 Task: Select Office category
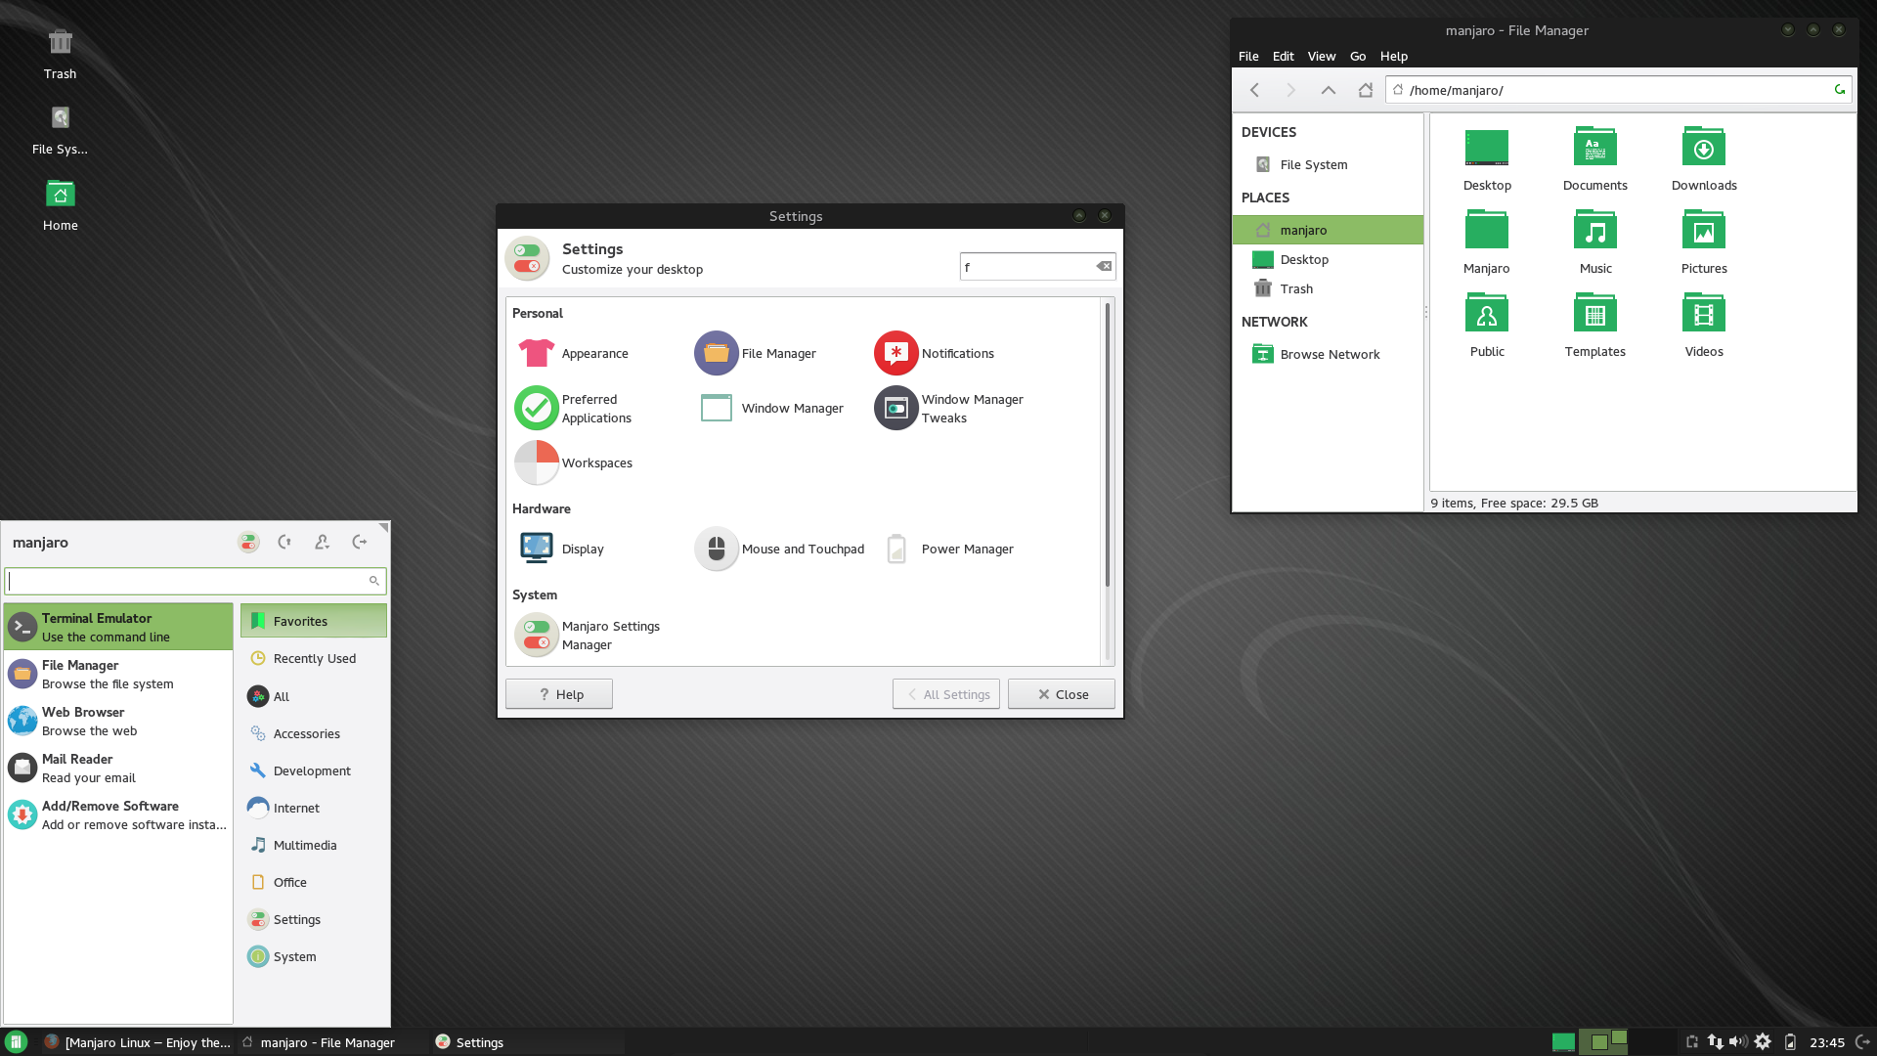[x=314, y=882]
